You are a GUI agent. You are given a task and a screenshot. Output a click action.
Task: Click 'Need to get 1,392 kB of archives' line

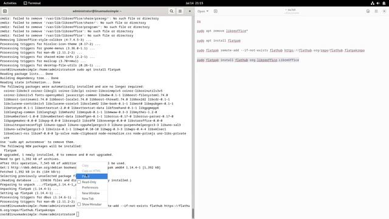30,159
